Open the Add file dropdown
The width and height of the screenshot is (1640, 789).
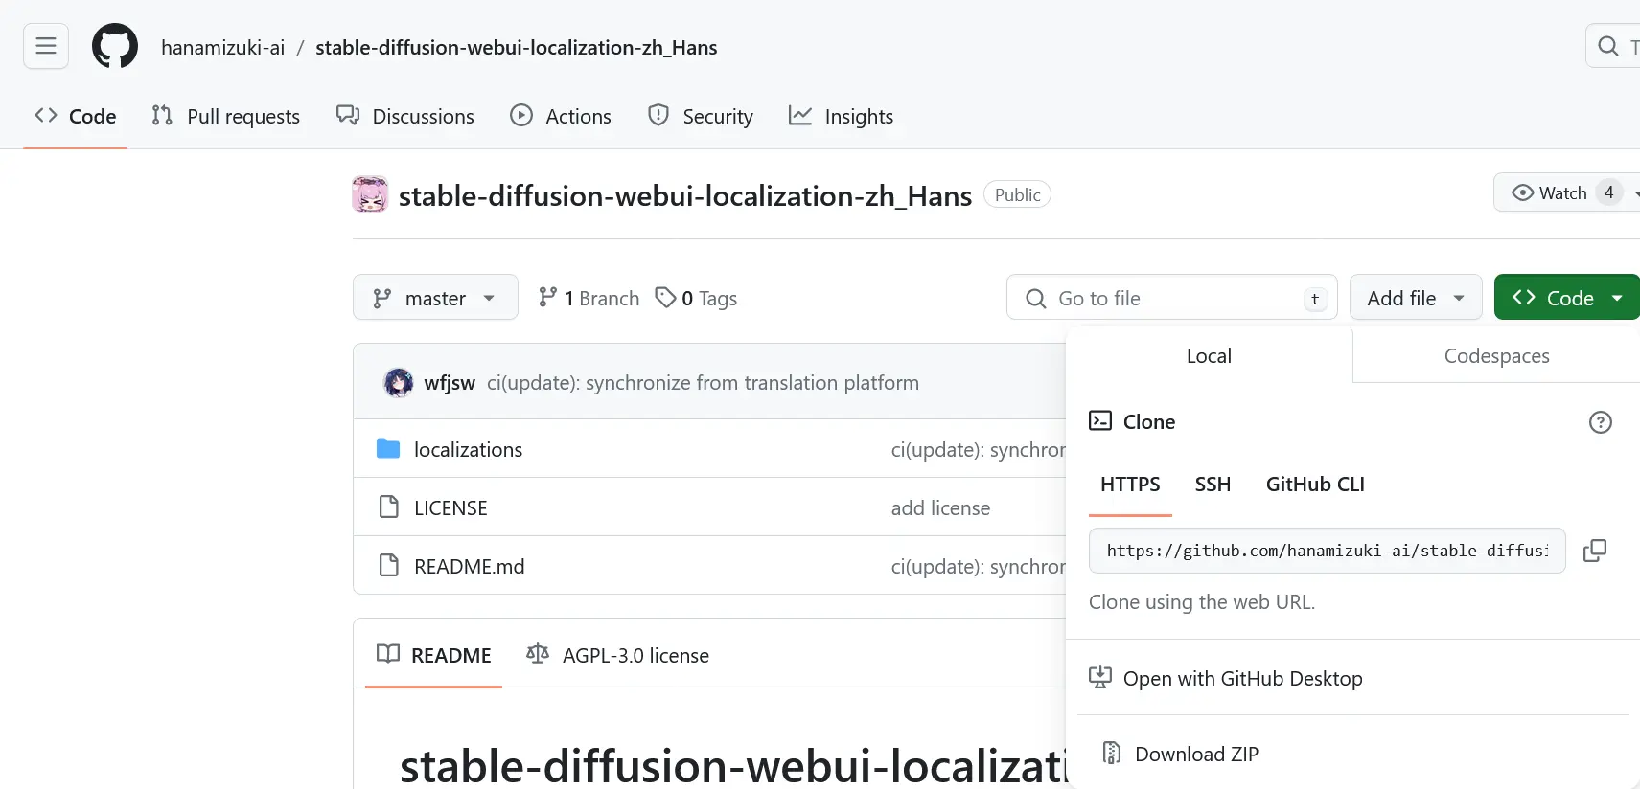click(1416, 298)
